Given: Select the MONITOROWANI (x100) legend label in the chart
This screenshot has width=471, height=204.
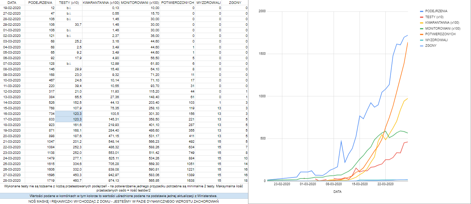Looking at the screenshot, I should pos(443,29).
